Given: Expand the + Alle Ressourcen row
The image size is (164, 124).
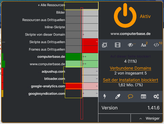Looking at the screenshot, I should pos(51,5).
